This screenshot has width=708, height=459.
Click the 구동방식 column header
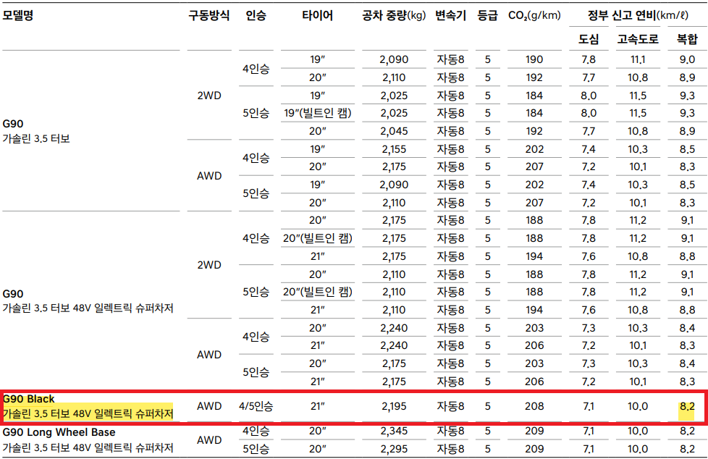(209, 16)
